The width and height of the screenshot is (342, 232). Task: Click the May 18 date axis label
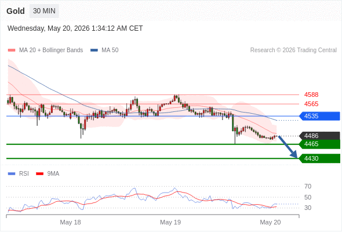point(70,222)
